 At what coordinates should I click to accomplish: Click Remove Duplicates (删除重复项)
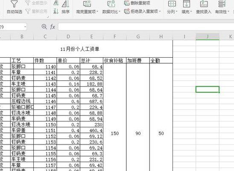[137, 3]
